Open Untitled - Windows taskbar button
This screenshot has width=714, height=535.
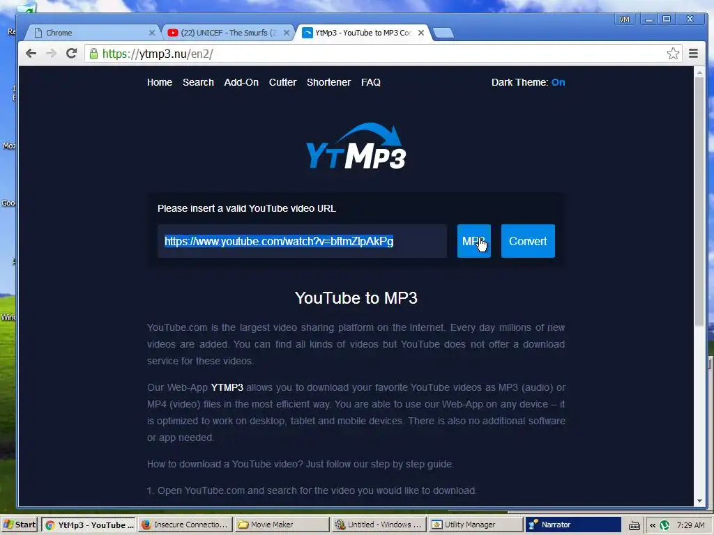(379, 525)
